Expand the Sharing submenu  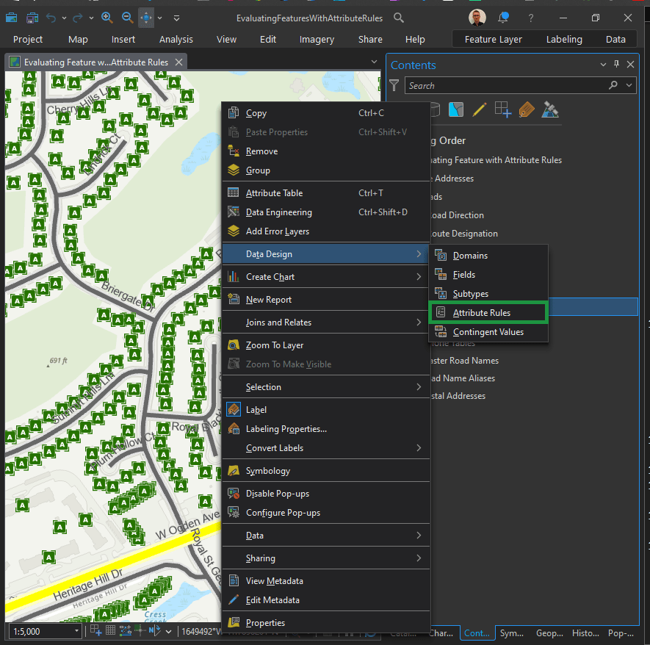point(263,558)
